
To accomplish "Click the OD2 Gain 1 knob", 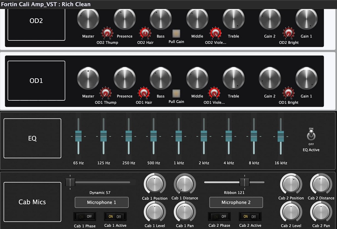I will [x=306, y=19].
